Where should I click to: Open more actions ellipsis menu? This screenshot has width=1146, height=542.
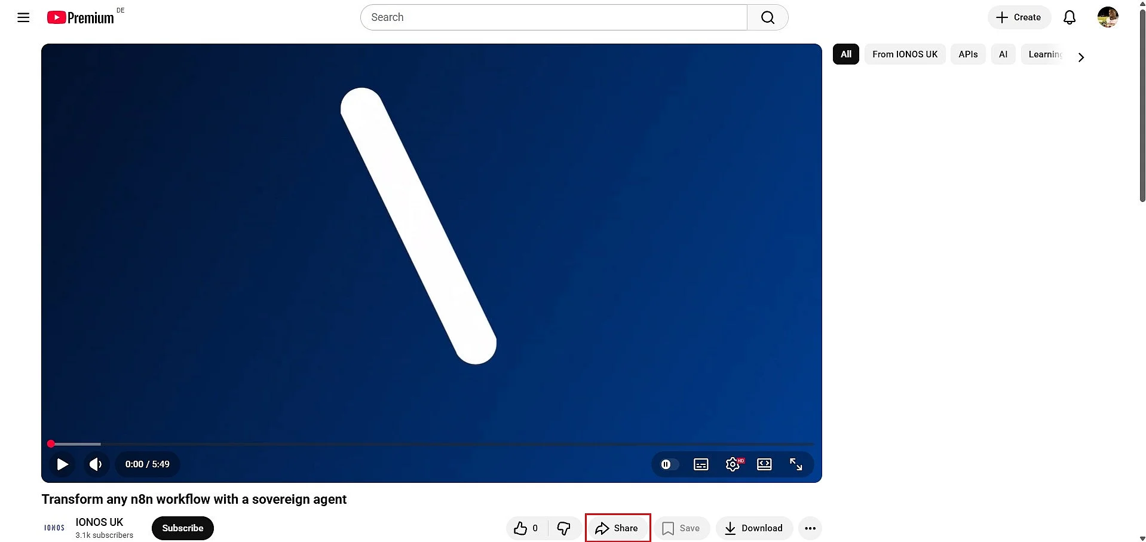[810, 528]
